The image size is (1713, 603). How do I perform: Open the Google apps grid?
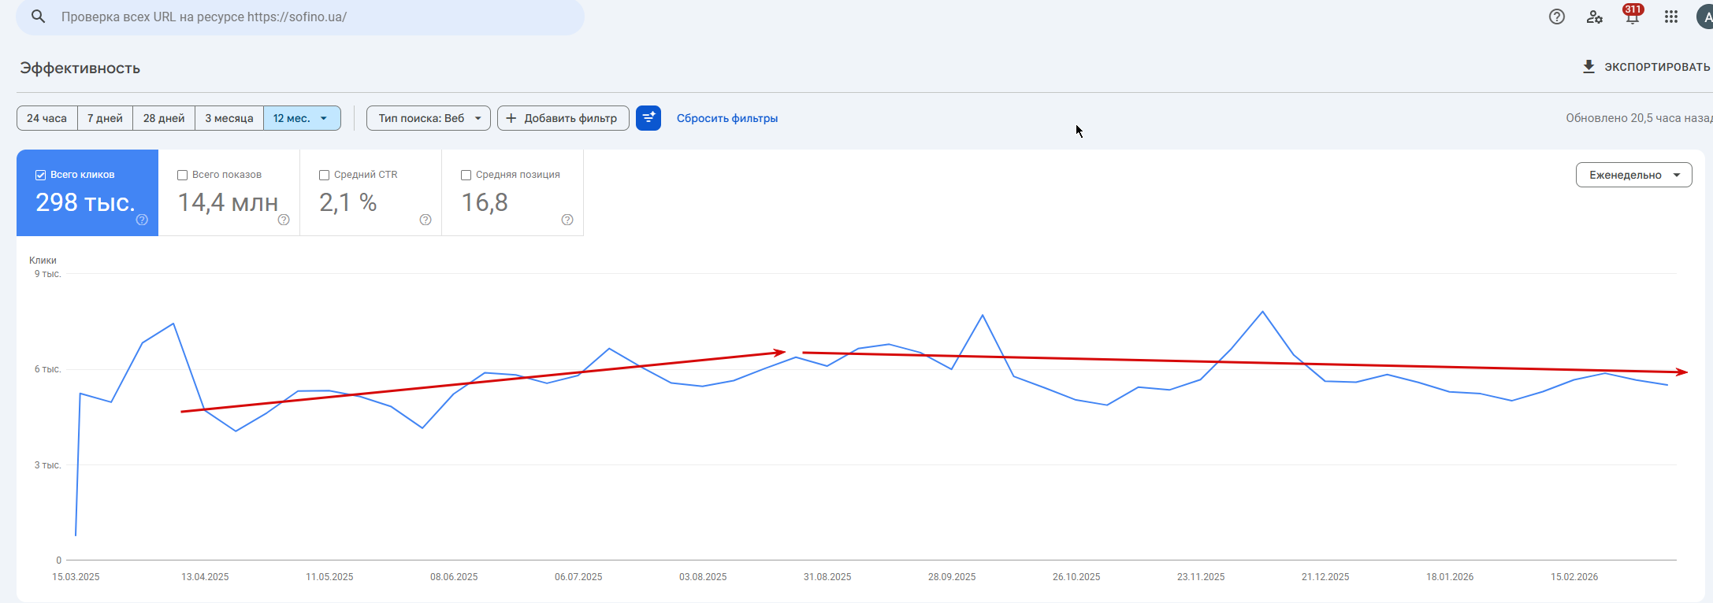pyautogui.click(x=1670, y=17)
